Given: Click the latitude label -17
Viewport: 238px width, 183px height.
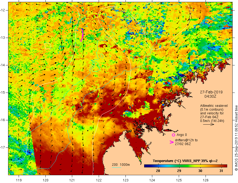Looking at the screenshot, I should [3, 147].
